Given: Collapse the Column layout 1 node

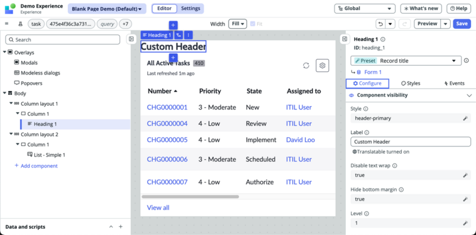Looking at the screenshot, I should tap(11, 103).
